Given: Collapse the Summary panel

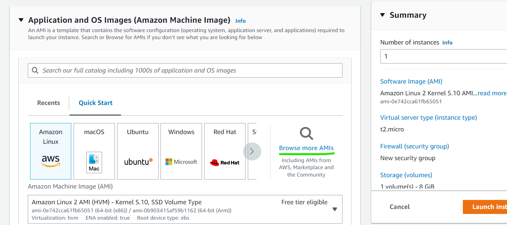Looking at the screenshot, I should coord(383,15).
